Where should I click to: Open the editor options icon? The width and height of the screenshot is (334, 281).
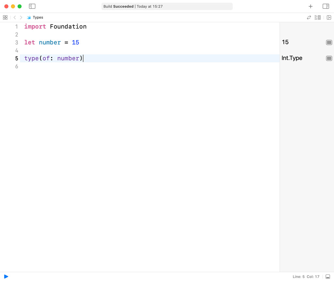(x=317, y=17)
